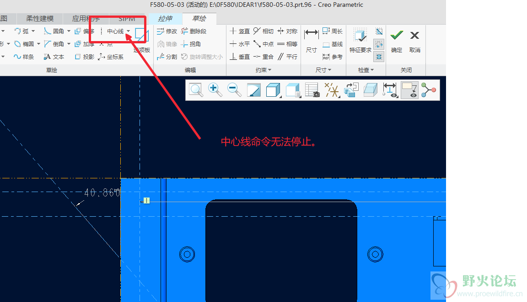
Task: Choose the Divide (分割) tool
Action: click(167, 57)
